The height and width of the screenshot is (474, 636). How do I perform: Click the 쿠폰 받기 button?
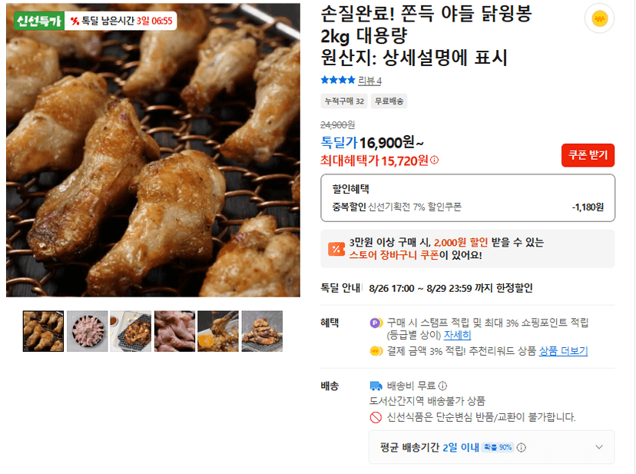pos(588,155)
